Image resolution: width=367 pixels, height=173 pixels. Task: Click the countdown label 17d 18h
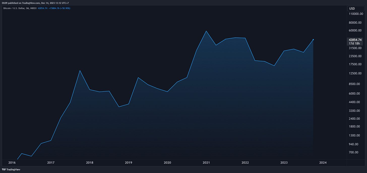click(354, 43)
